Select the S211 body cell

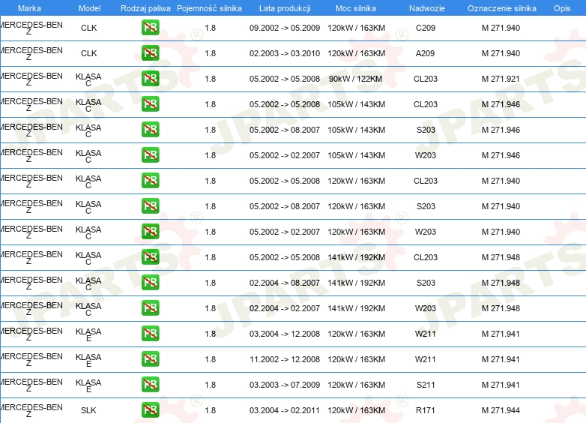pyautogui.click(x=426, y=385)
